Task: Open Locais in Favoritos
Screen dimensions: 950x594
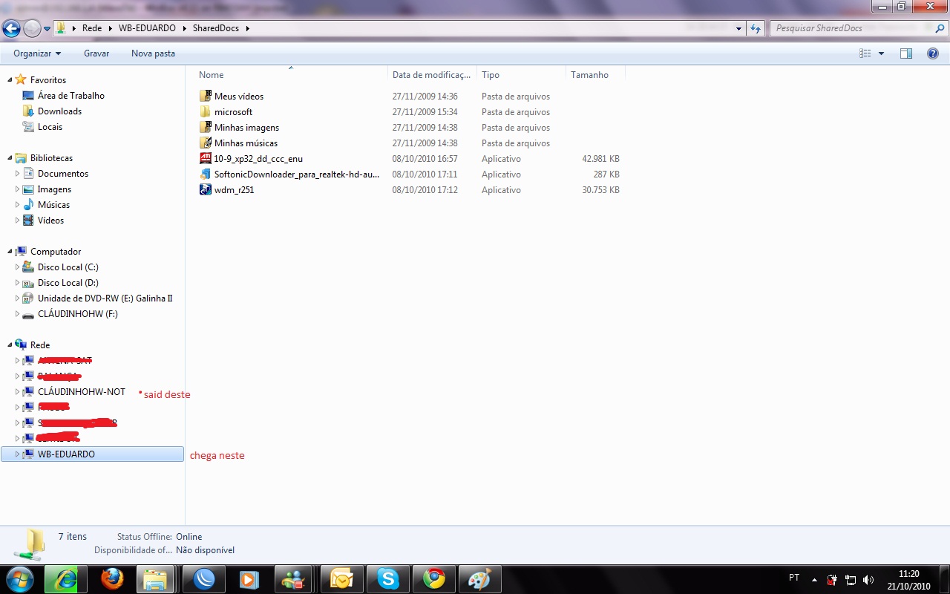Action: [x=50, y=127]
